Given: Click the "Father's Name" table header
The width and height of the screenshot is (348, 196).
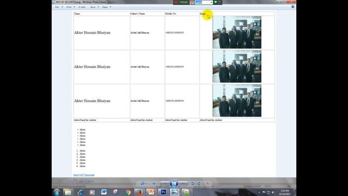Looking at the screenshot, I should coord(138,14).
